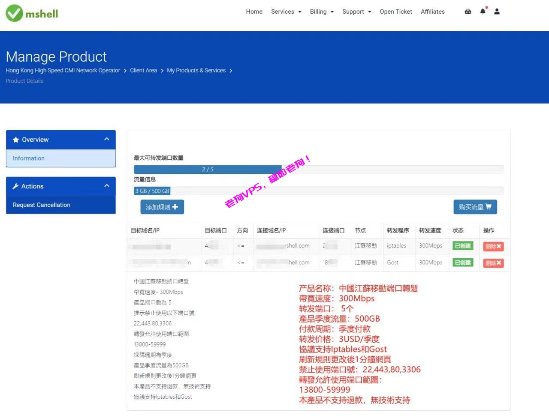Delete the Gost forwarding rule
The width and height of the screenshot is (549, 418).
click(493, 263)
